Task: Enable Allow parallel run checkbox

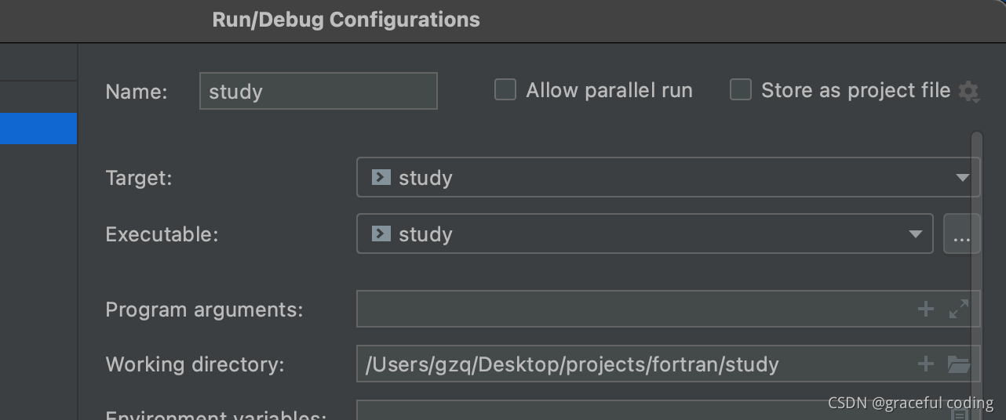Action: pos(505,90)
